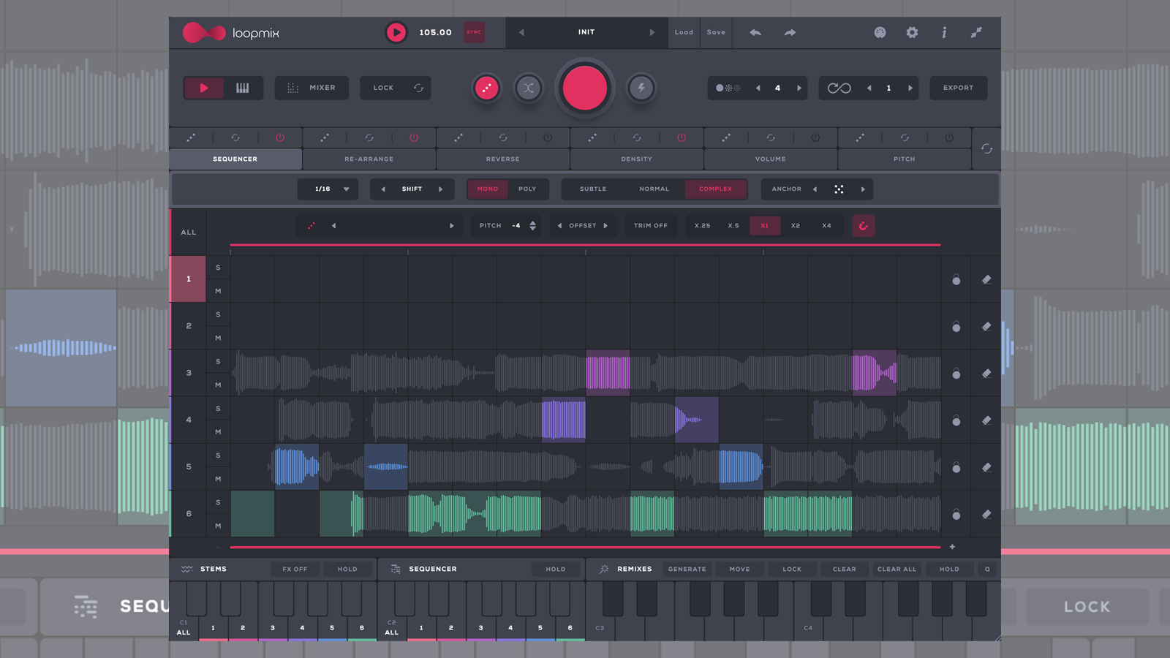
Task: Decrease the remix amount value 4
Action: (758, 88)
